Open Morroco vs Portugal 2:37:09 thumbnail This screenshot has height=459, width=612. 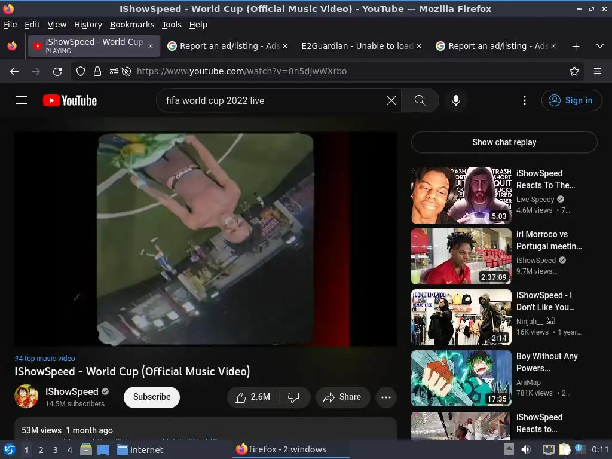click(461, 256)
